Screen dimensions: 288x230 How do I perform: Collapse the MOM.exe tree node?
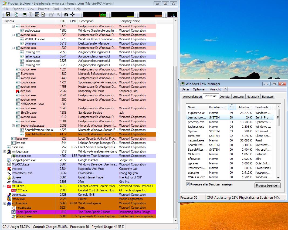pyautogui.click(x=5, y=186)
